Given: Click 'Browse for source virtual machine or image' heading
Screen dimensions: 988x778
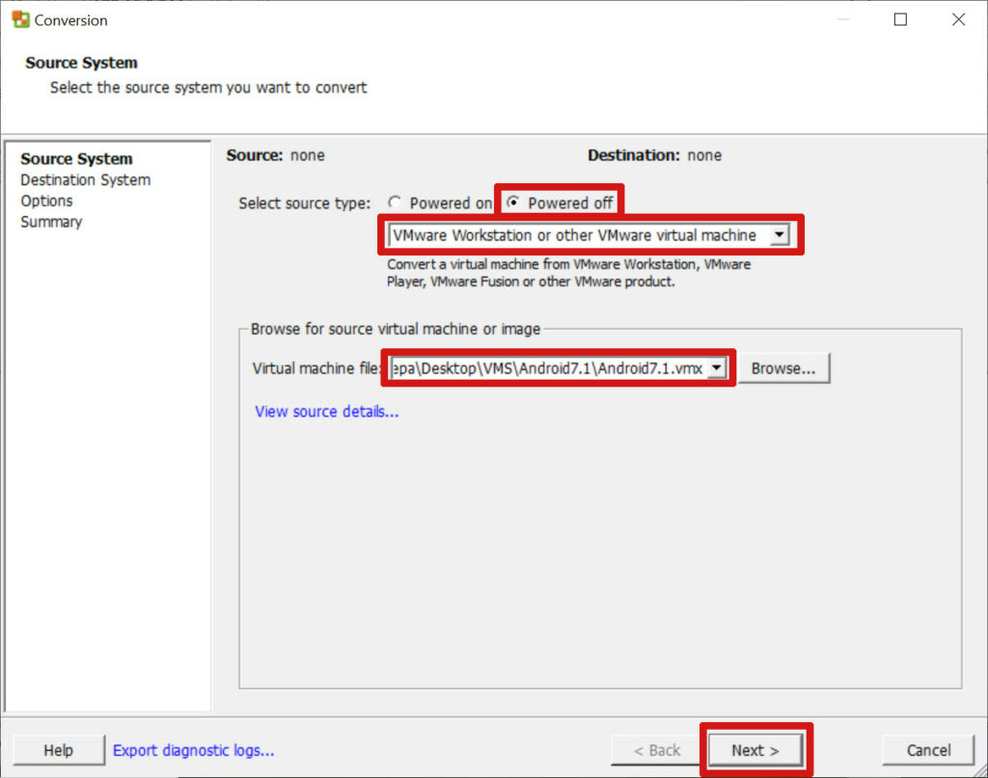Looking at the screenshot, I should 395,329.
